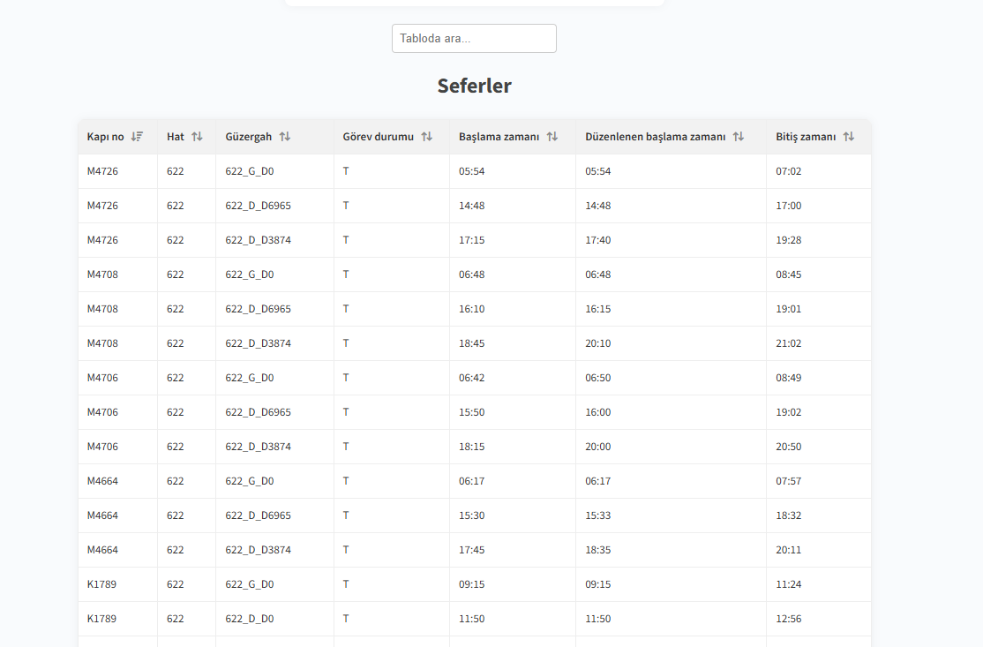Click T link for M4664 622_D_D6965 trip
This screenshot has width=983, height=647.
click(x=346, y=515)
